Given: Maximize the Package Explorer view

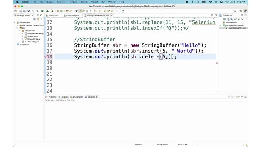Looking at the screenshot, I should tap(41, 16).
